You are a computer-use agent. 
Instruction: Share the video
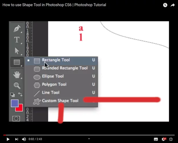point(173,5)
